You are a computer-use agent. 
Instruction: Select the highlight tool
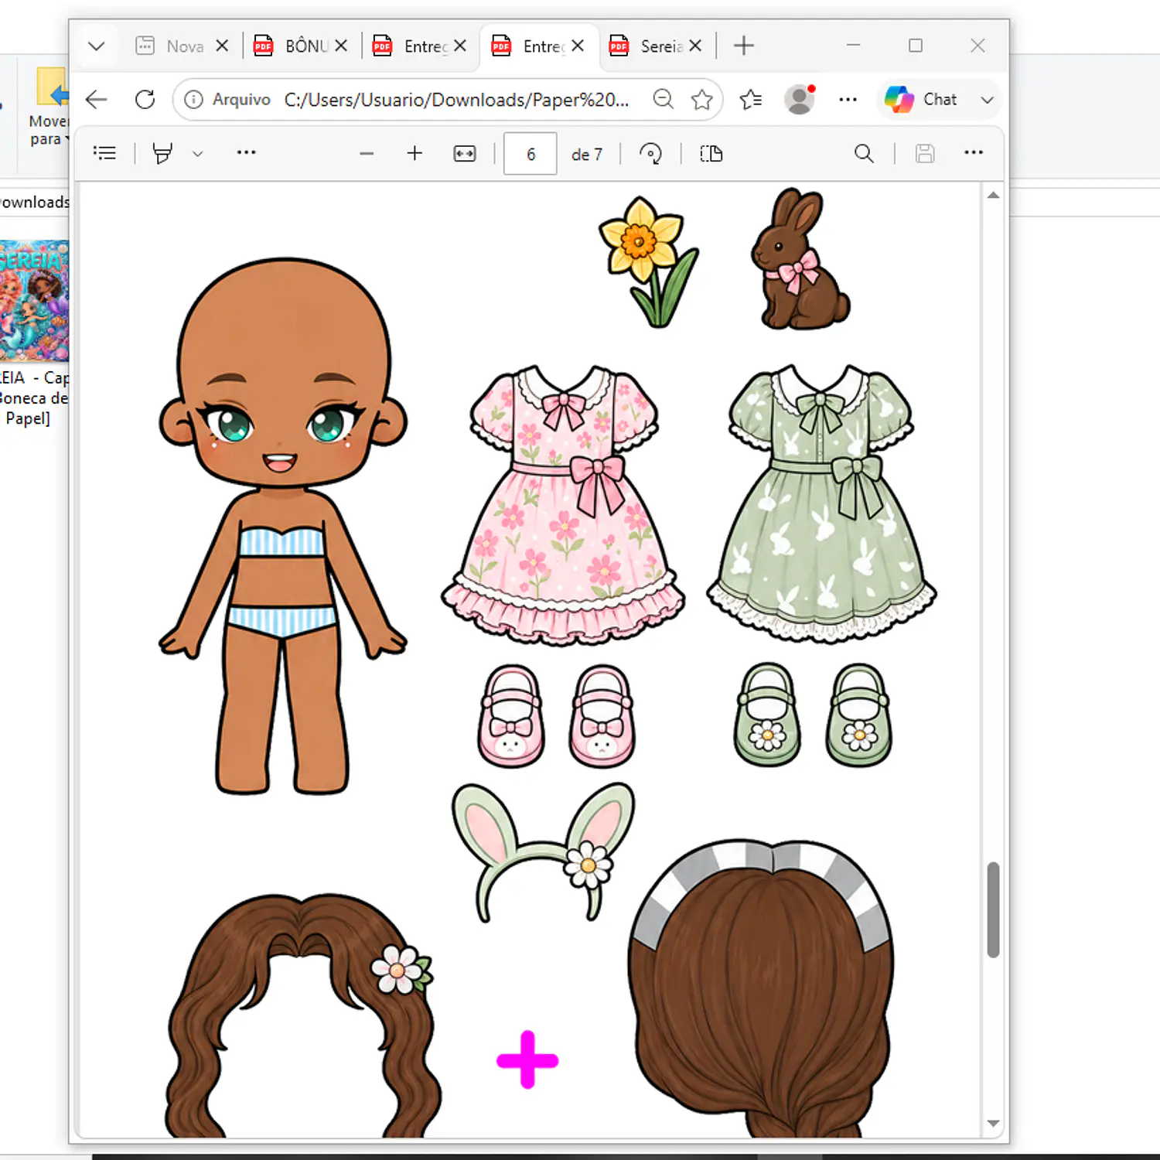point(162,153)
